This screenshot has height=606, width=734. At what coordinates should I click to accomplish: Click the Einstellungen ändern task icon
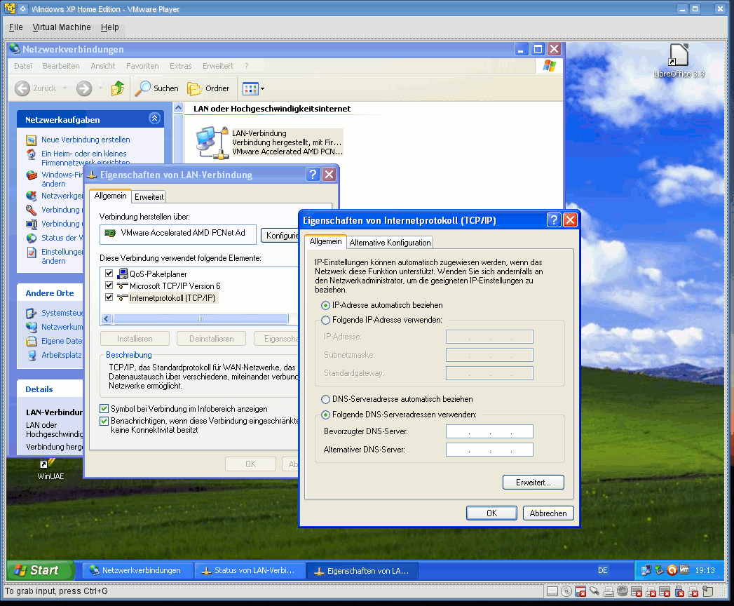(32, 252)
